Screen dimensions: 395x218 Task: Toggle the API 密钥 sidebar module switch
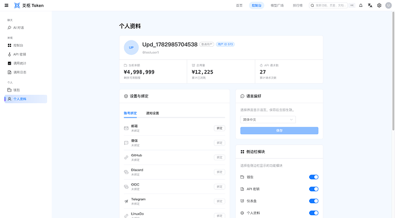click(x=314, y=189)
